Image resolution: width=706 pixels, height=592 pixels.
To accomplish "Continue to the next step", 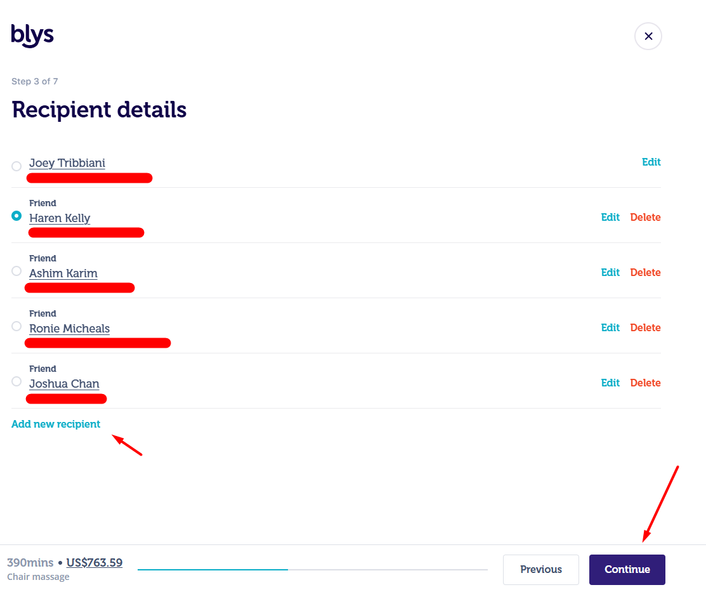I will tap(627, 569).
